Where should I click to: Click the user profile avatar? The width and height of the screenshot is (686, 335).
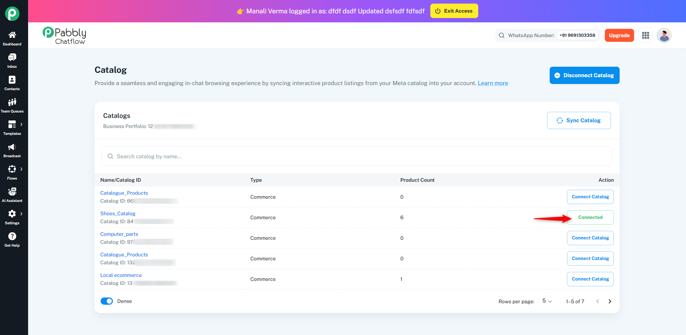664,35
